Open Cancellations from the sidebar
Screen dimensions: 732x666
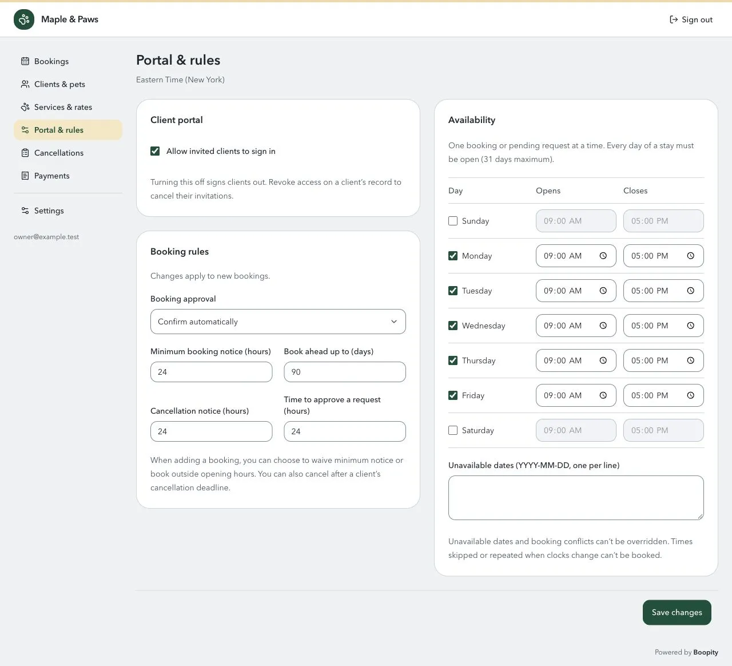68,153
